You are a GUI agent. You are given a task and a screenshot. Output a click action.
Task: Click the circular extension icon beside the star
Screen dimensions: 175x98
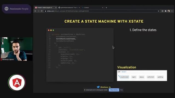coord(162,11)
